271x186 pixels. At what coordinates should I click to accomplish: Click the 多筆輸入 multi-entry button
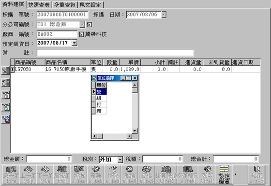(x=188, y=174)
